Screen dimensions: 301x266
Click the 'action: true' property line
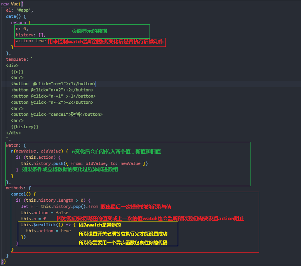(31, 41)
